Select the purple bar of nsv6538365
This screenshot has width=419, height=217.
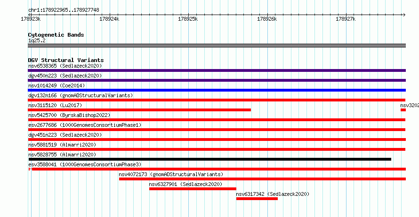coord(217,70)
